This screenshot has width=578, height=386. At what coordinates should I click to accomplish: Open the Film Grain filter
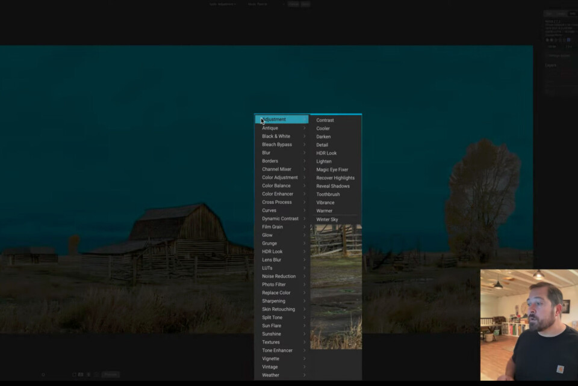coord(272,227)
